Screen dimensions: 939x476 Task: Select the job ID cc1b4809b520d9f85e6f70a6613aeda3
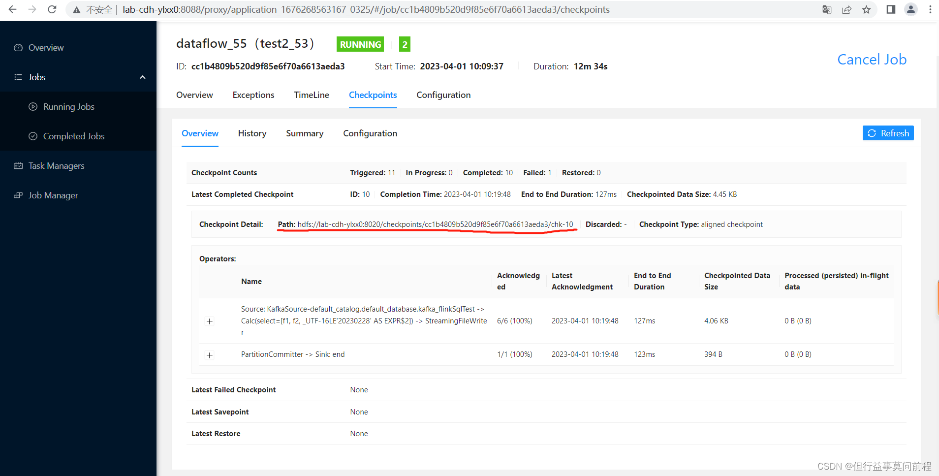tap(268, 66)
